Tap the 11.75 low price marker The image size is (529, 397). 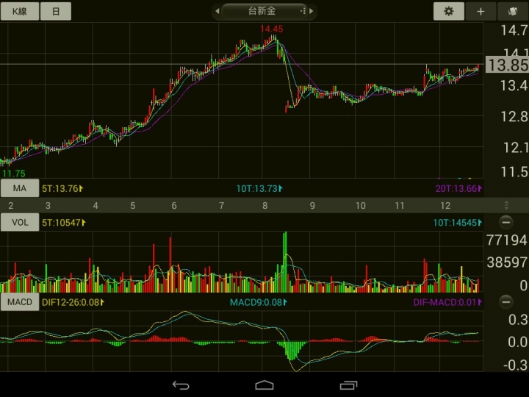point(14,174)
